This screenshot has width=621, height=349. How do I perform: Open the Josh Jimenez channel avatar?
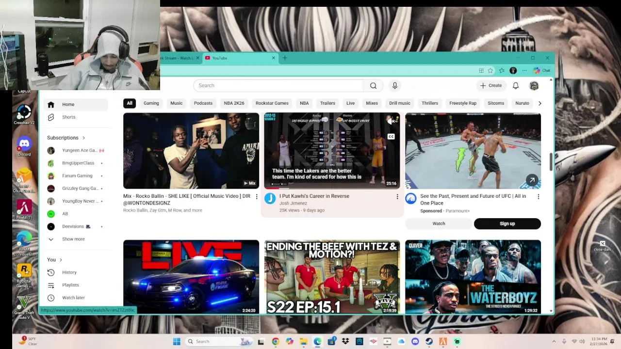click(x=270, y=198)
